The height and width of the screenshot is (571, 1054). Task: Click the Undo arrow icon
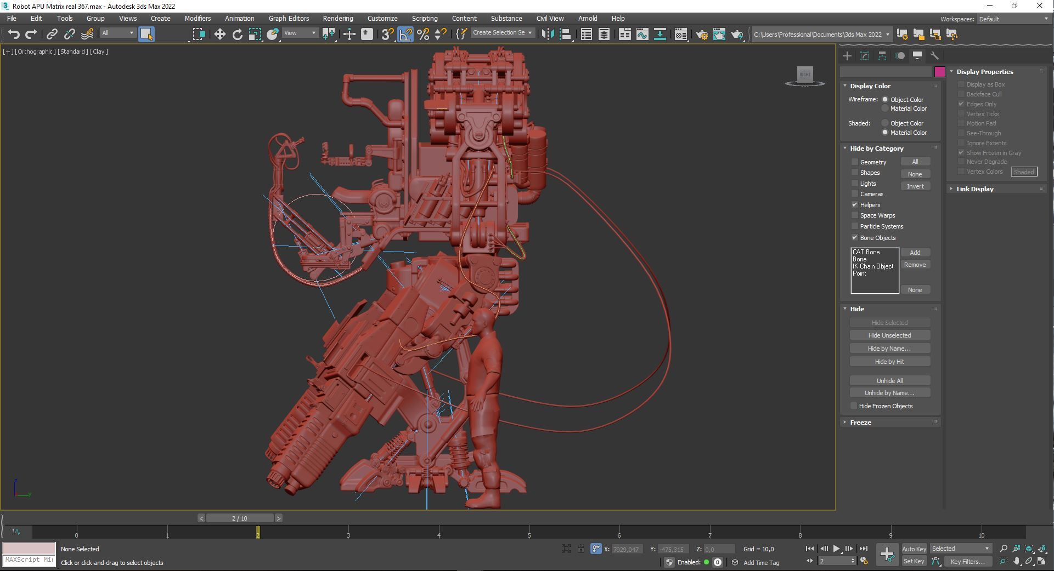[13, 35]
